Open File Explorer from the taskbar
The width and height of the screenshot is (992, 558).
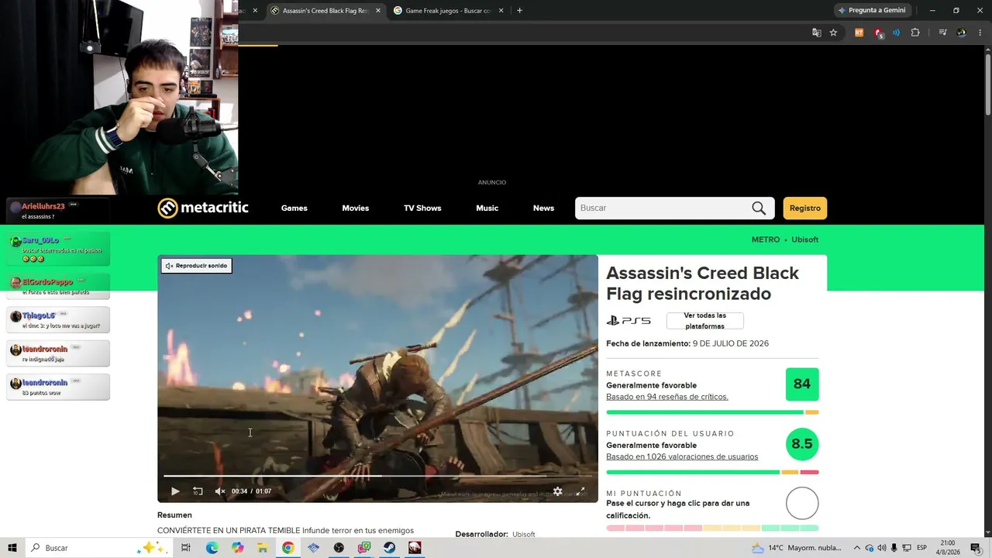pyautogui.click(x=263, y=548)
